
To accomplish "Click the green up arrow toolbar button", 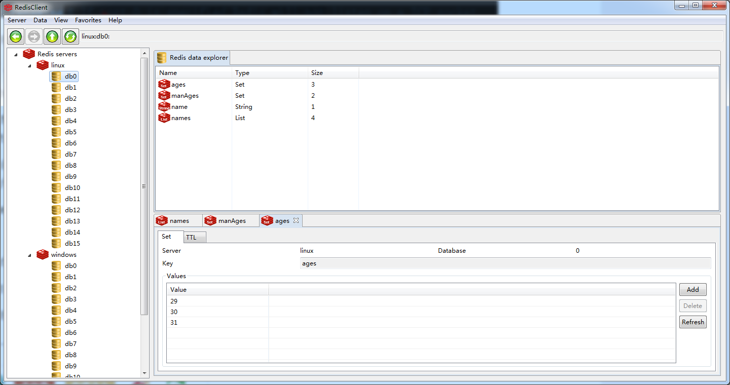I will tap(52, 36).
